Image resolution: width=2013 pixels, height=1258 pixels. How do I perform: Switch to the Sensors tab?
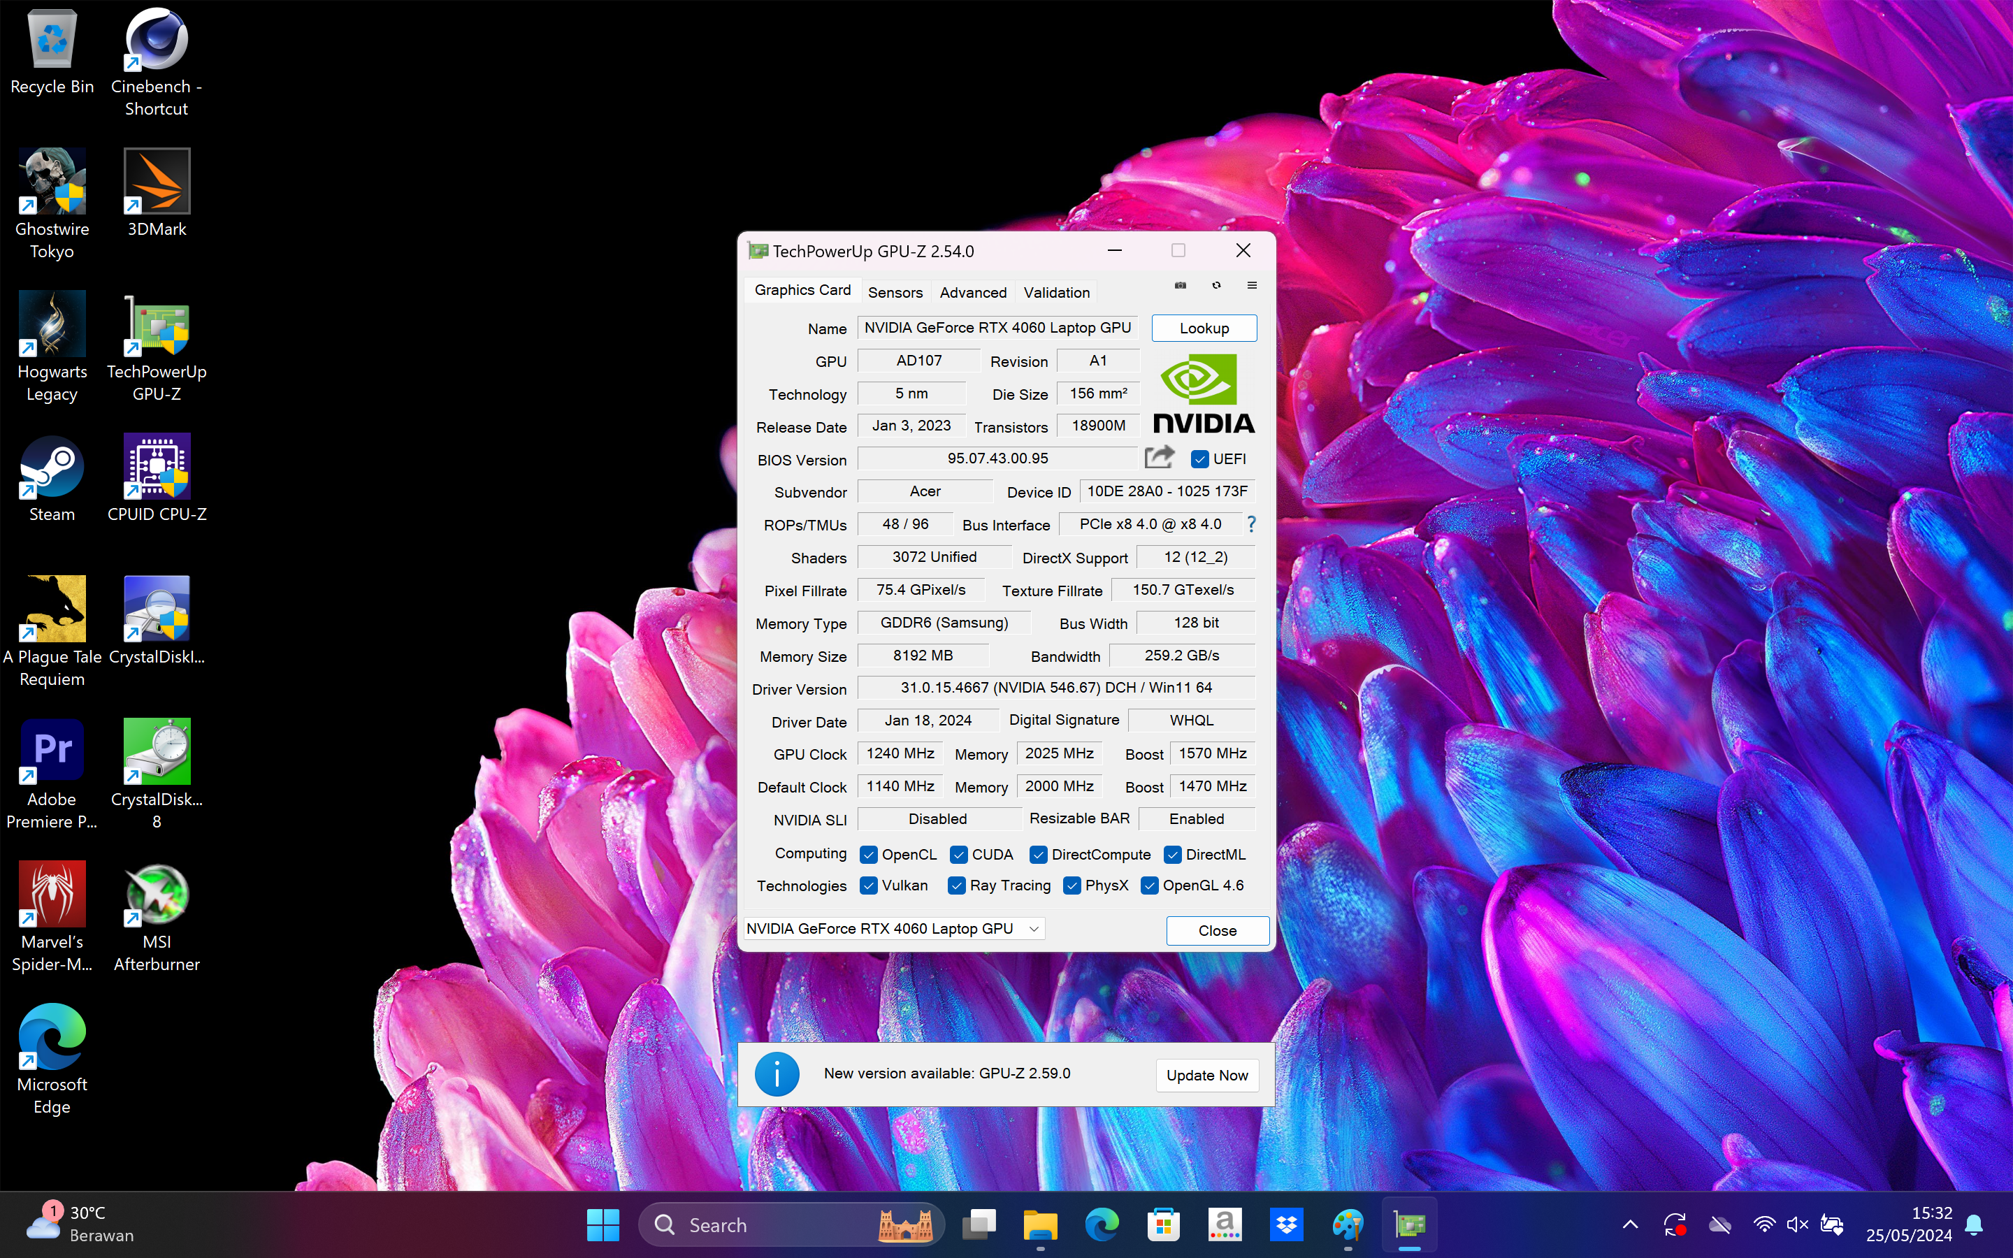(x=895, y=292)
